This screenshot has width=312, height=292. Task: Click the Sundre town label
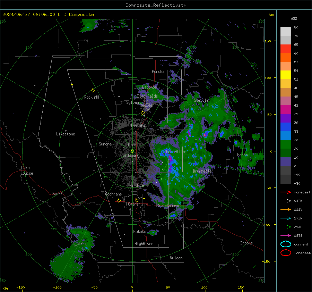click(105, 144)
